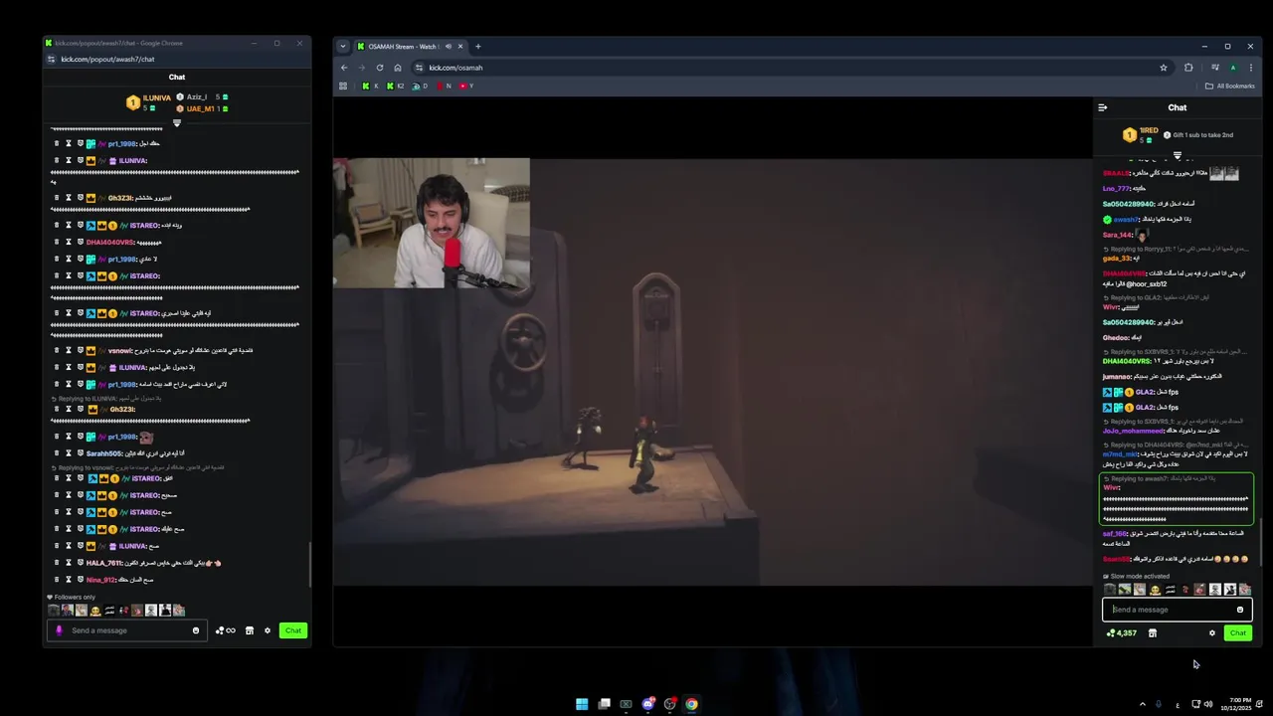Click the popout chat scrollbar
The height and width of the screenshot is (716, 1273).
click(x=309, y=564)
